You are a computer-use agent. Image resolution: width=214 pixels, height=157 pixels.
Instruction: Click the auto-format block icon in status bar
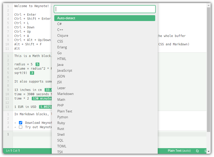(197, 151)
